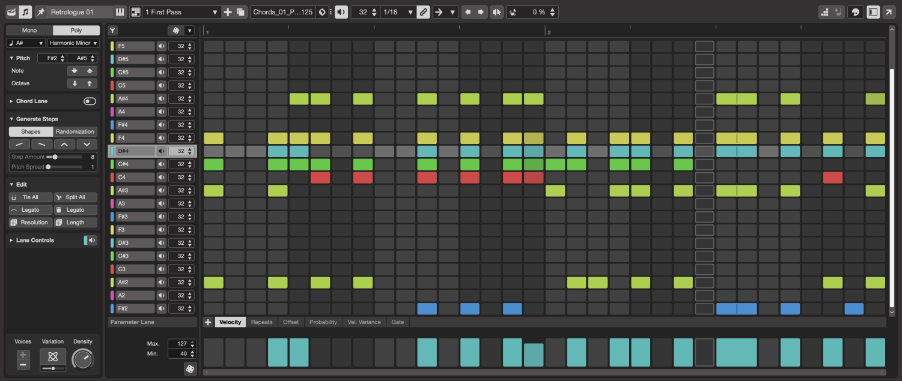
Task: Select the Mono mode button
Action: tap(29, 31)
